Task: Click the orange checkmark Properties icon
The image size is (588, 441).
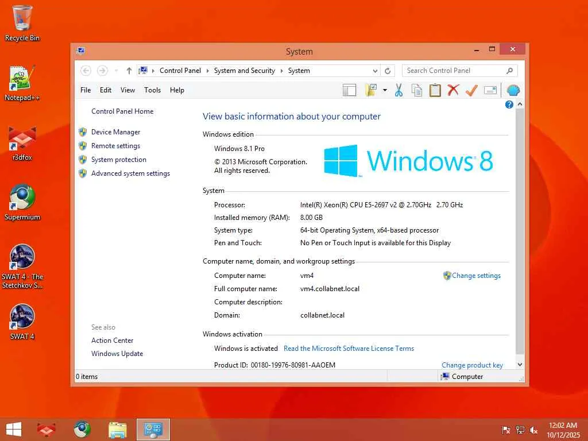Action: [x=471, y=90]
